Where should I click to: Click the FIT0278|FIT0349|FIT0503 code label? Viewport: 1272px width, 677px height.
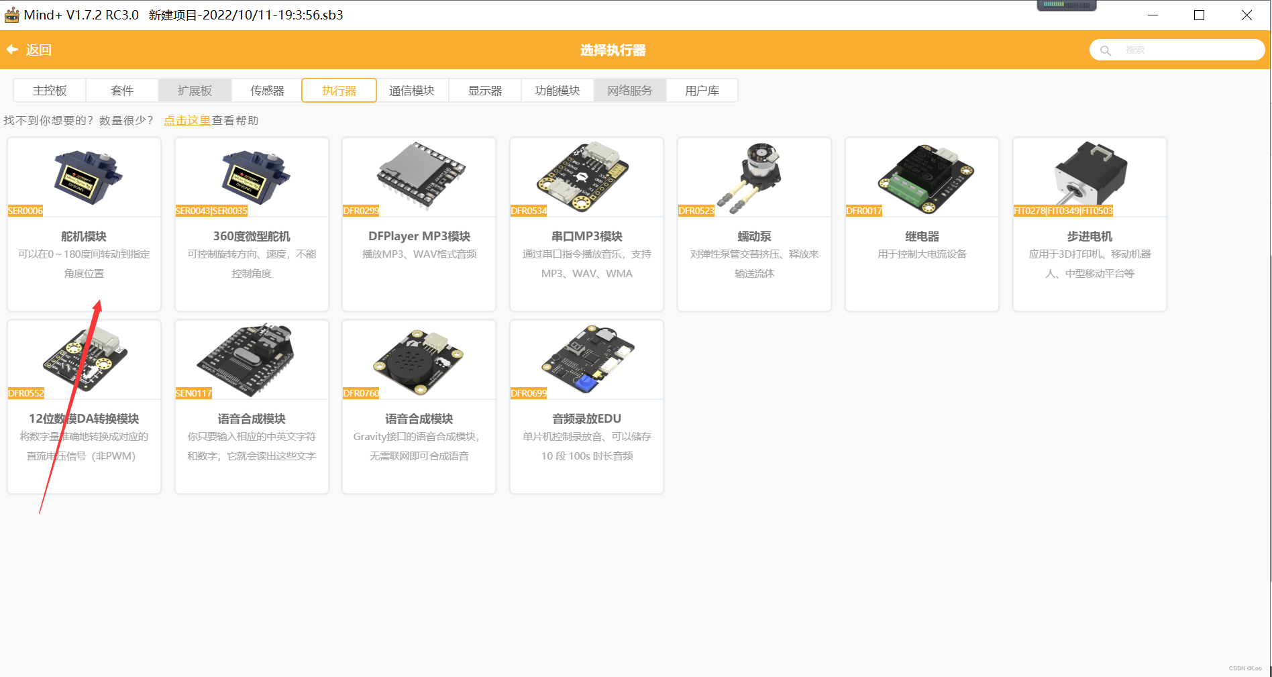(x=1063, y=211)
